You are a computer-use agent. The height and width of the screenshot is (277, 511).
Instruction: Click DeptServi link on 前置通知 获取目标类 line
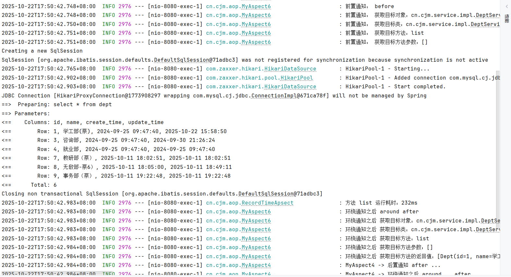pyautogui.click(x=485, y=24)
